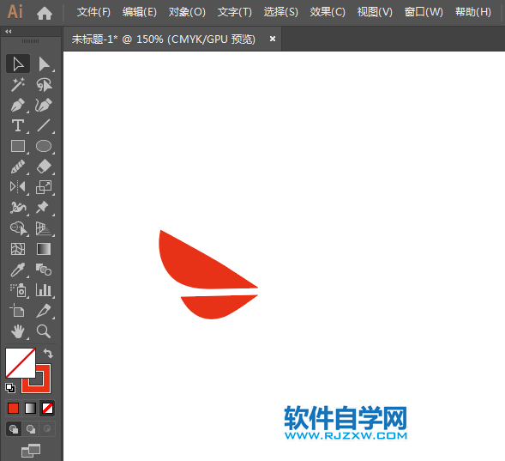Select the Eyedropper tool
The image size is (505, 461).
pyautogui.click(x=18, y=270)
